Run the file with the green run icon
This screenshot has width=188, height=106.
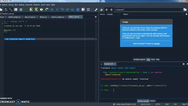pos(26,9)
